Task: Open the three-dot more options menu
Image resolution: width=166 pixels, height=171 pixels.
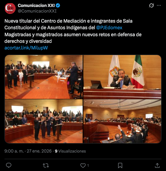Action: coord(159,5)
